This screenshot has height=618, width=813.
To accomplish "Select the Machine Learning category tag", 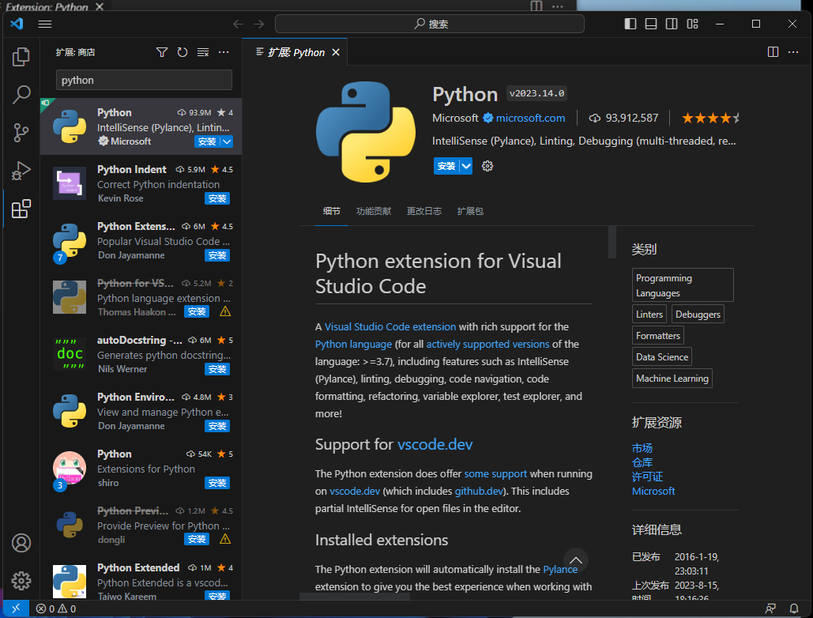I will coord(672,379).
